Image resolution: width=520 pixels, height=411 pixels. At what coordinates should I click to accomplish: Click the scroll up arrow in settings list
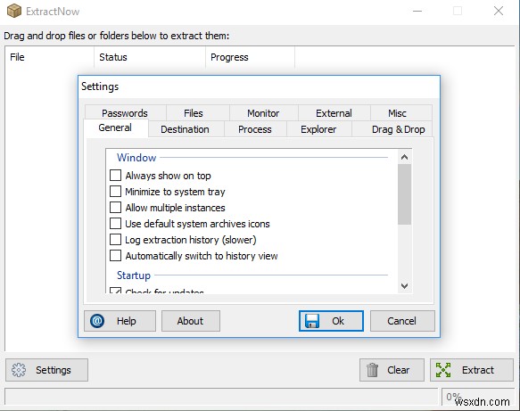(404, 157)
